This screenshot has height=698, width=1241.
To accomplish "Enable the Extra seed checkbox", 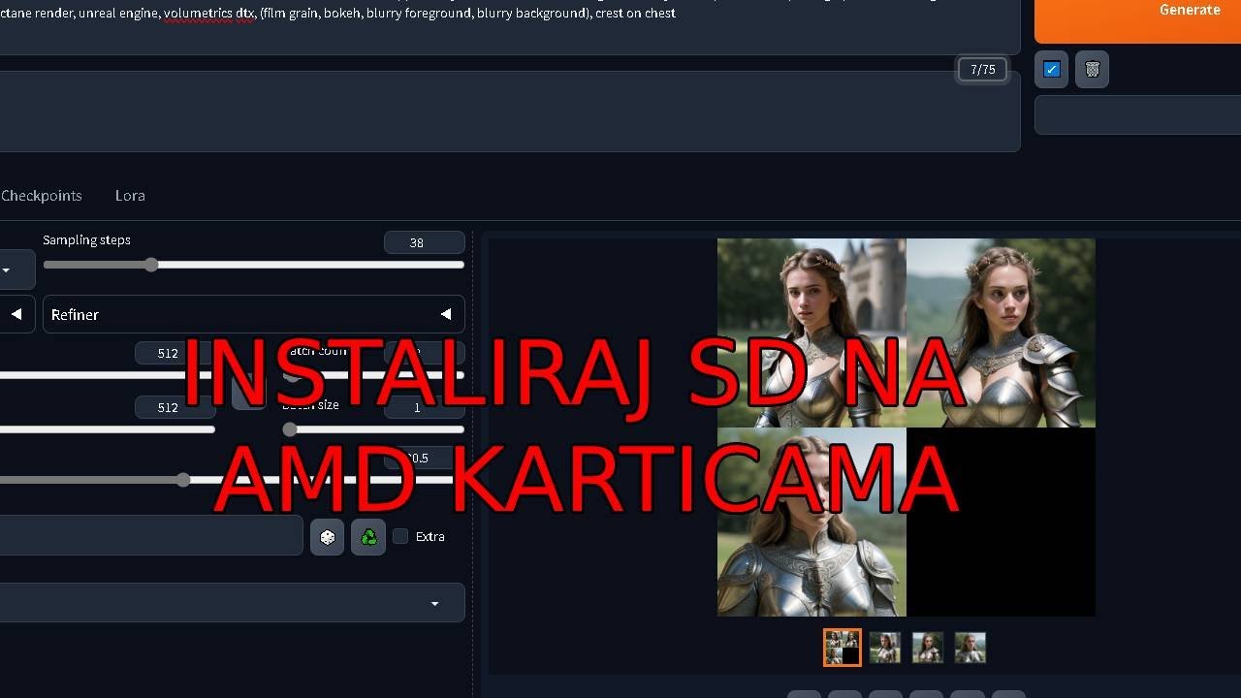I will tap(400, 536).
